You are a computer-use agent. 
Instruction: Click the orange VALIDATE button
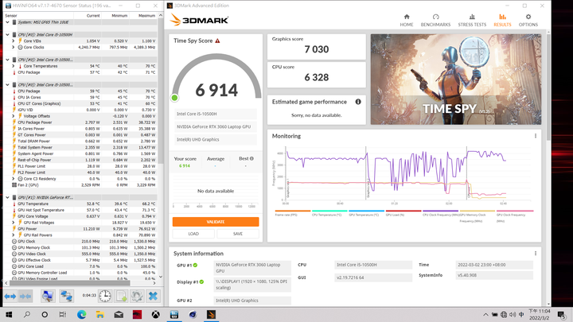coord(216,222)
